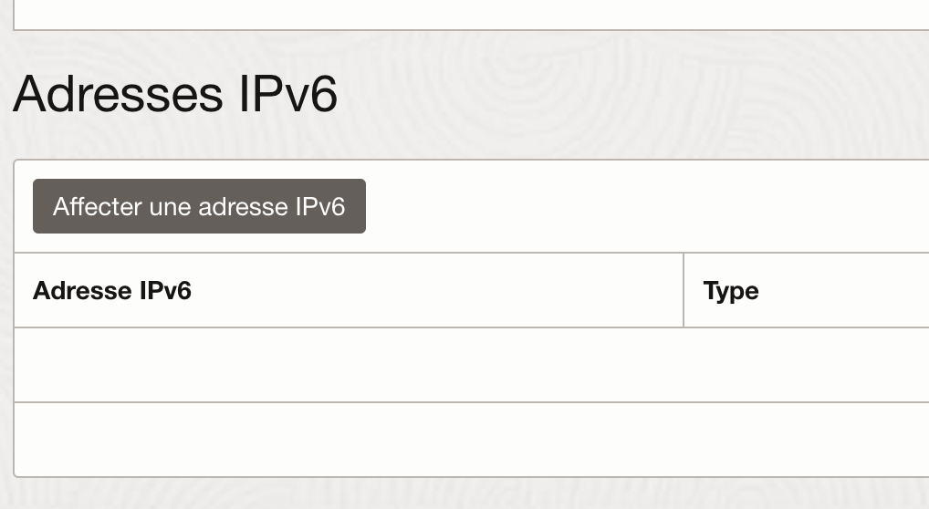929x509 pixels.
Task: Sort by the Type column header
Action: click(x=731, y=291)
